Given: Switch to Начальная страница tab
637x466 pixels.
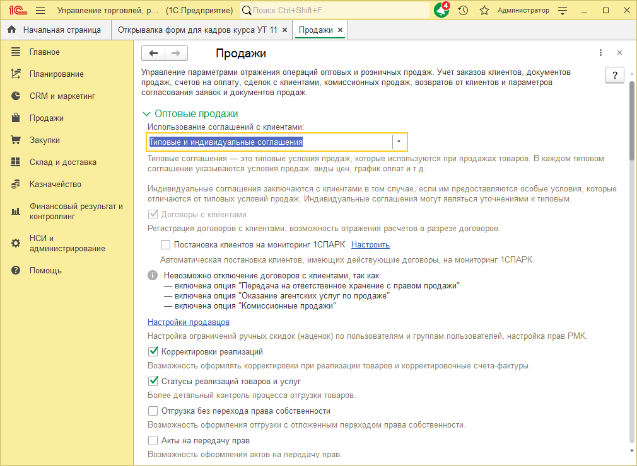Looking at the screenshot, I should tap(56, 30).
